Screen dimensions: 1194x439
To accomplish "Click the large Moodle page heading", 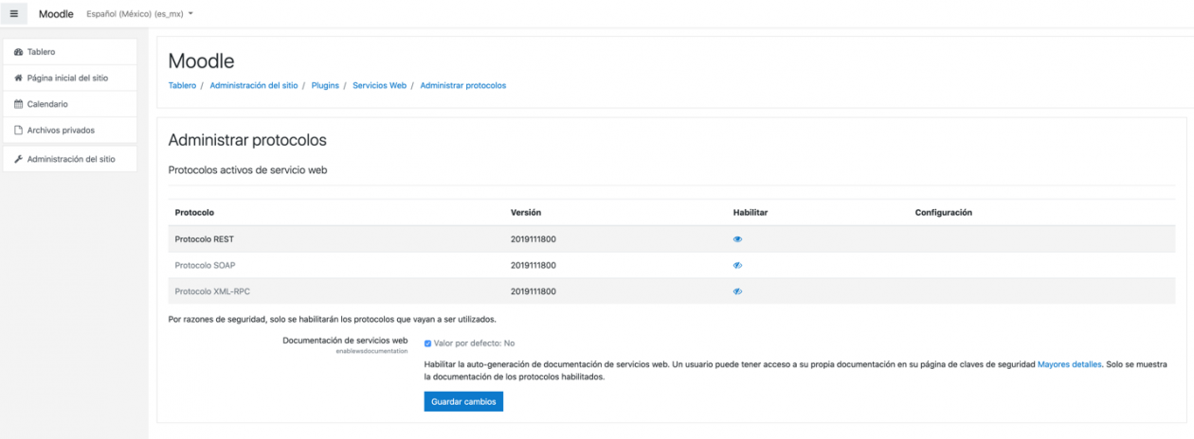I will [201, 61].
